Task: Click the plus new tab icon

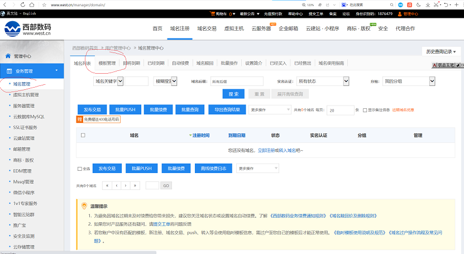Action: pos(457,4)
